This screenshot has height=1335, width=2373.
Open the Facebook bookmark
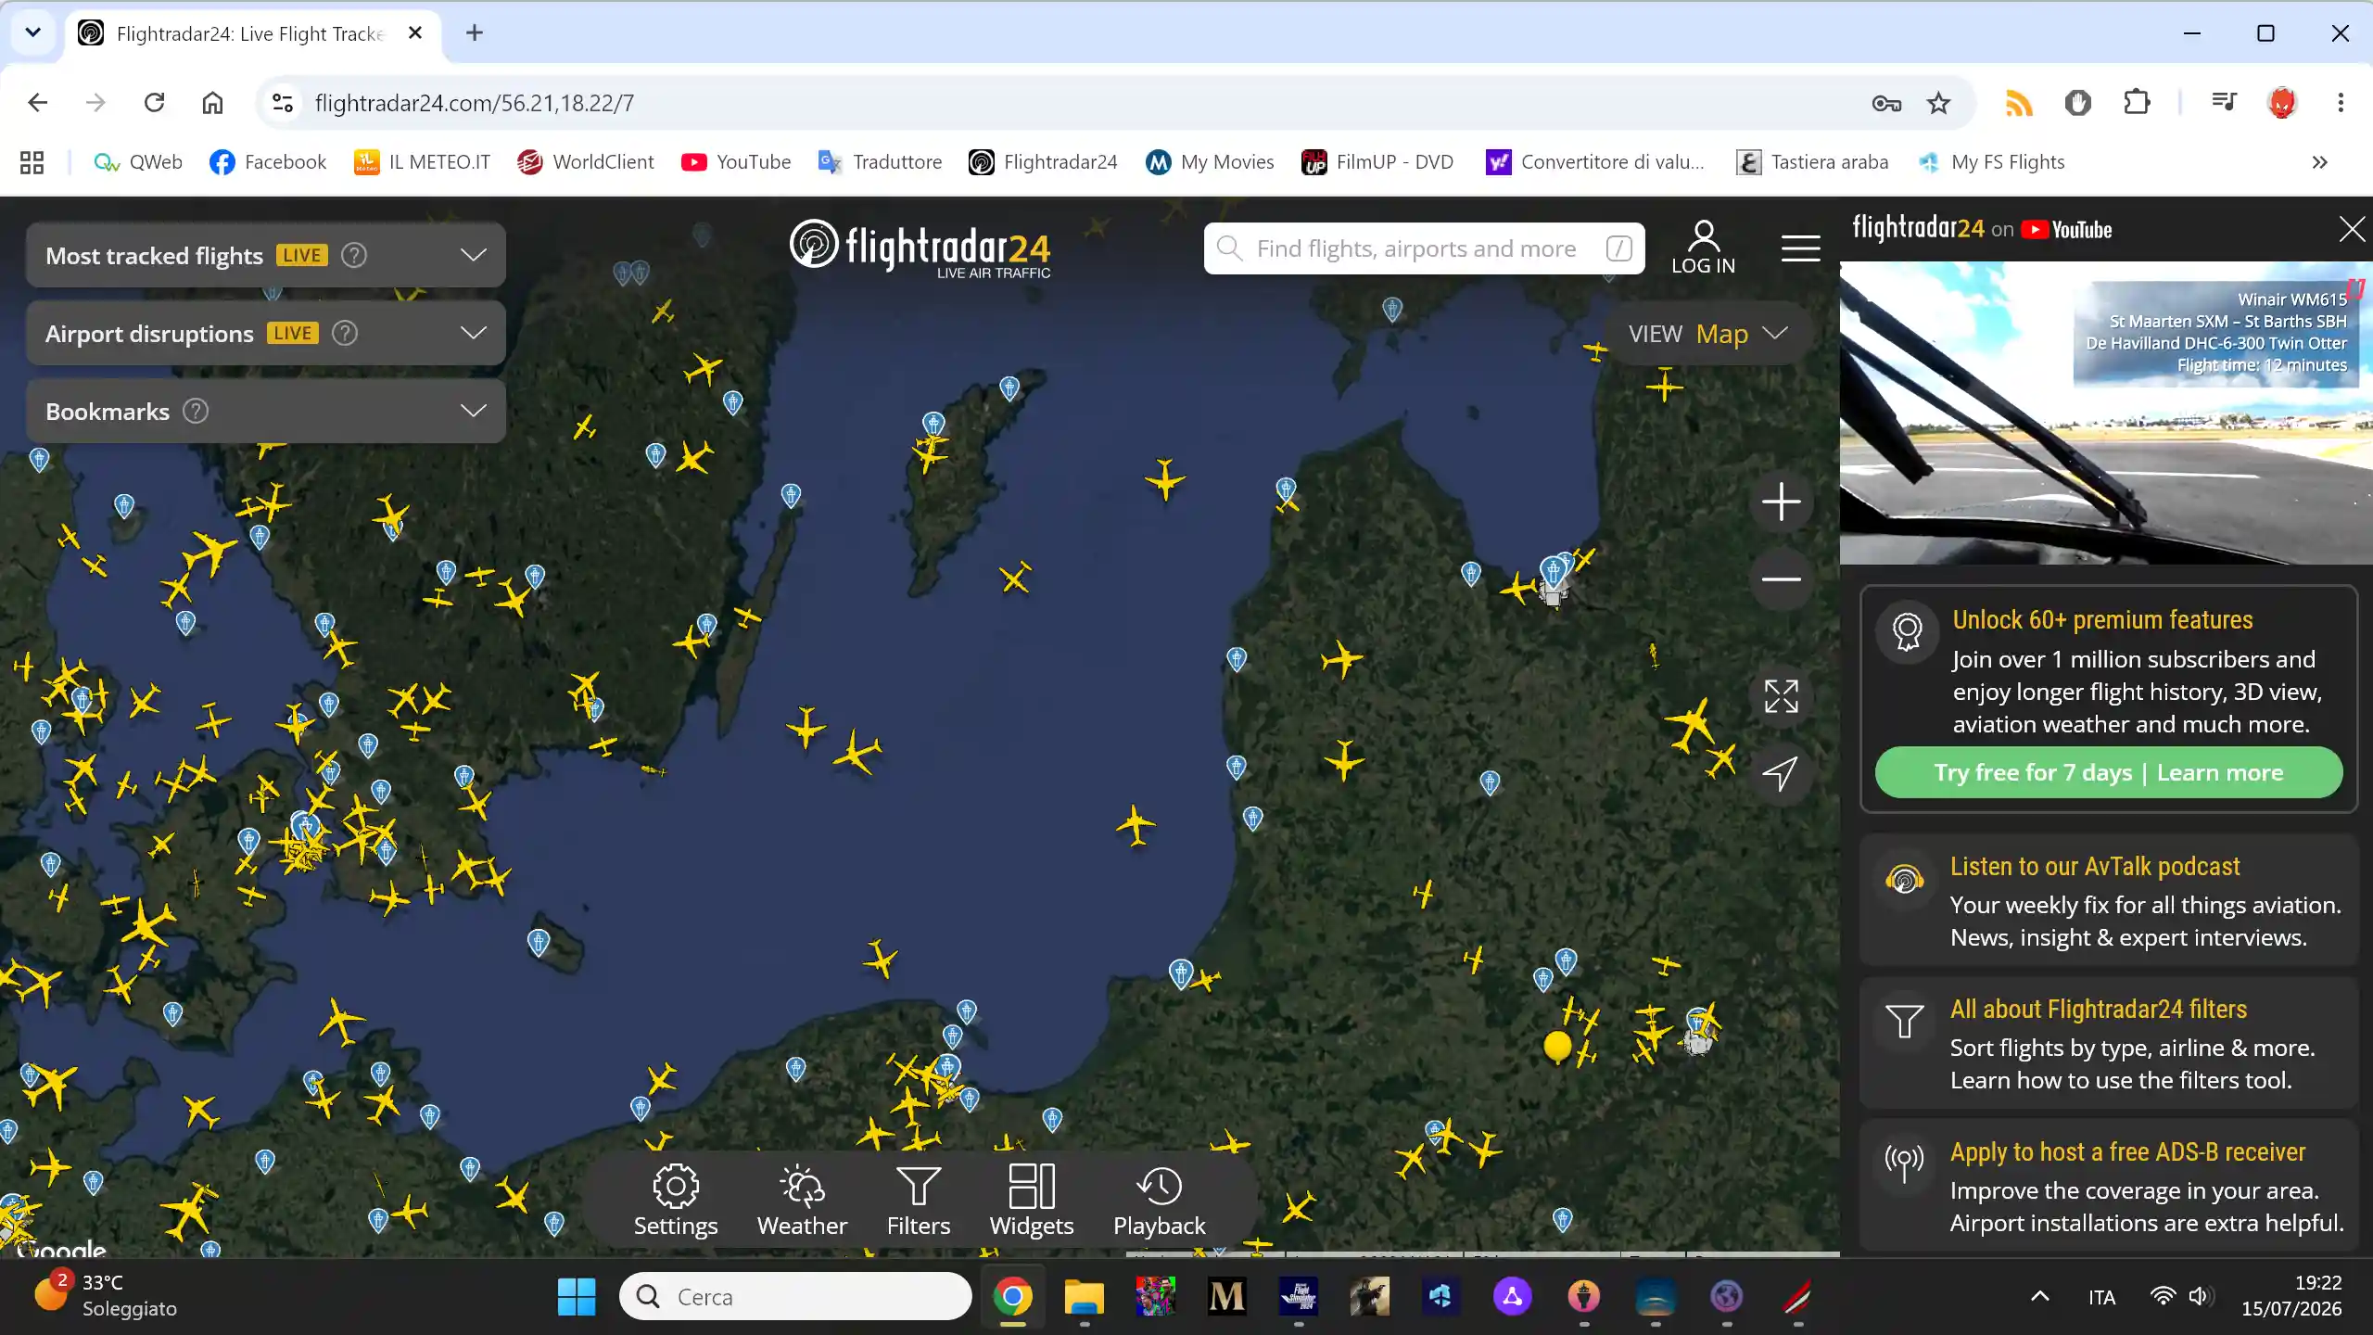[x=268, y=162]
